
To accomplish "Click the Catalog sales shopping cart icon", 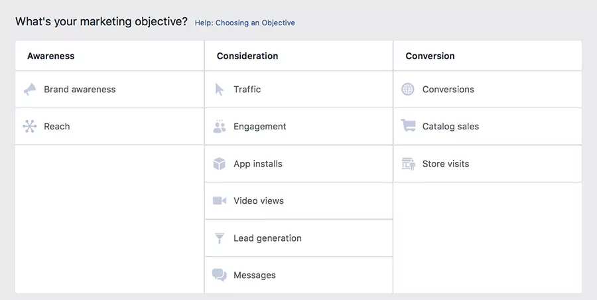I will click(x=408, y=125).
